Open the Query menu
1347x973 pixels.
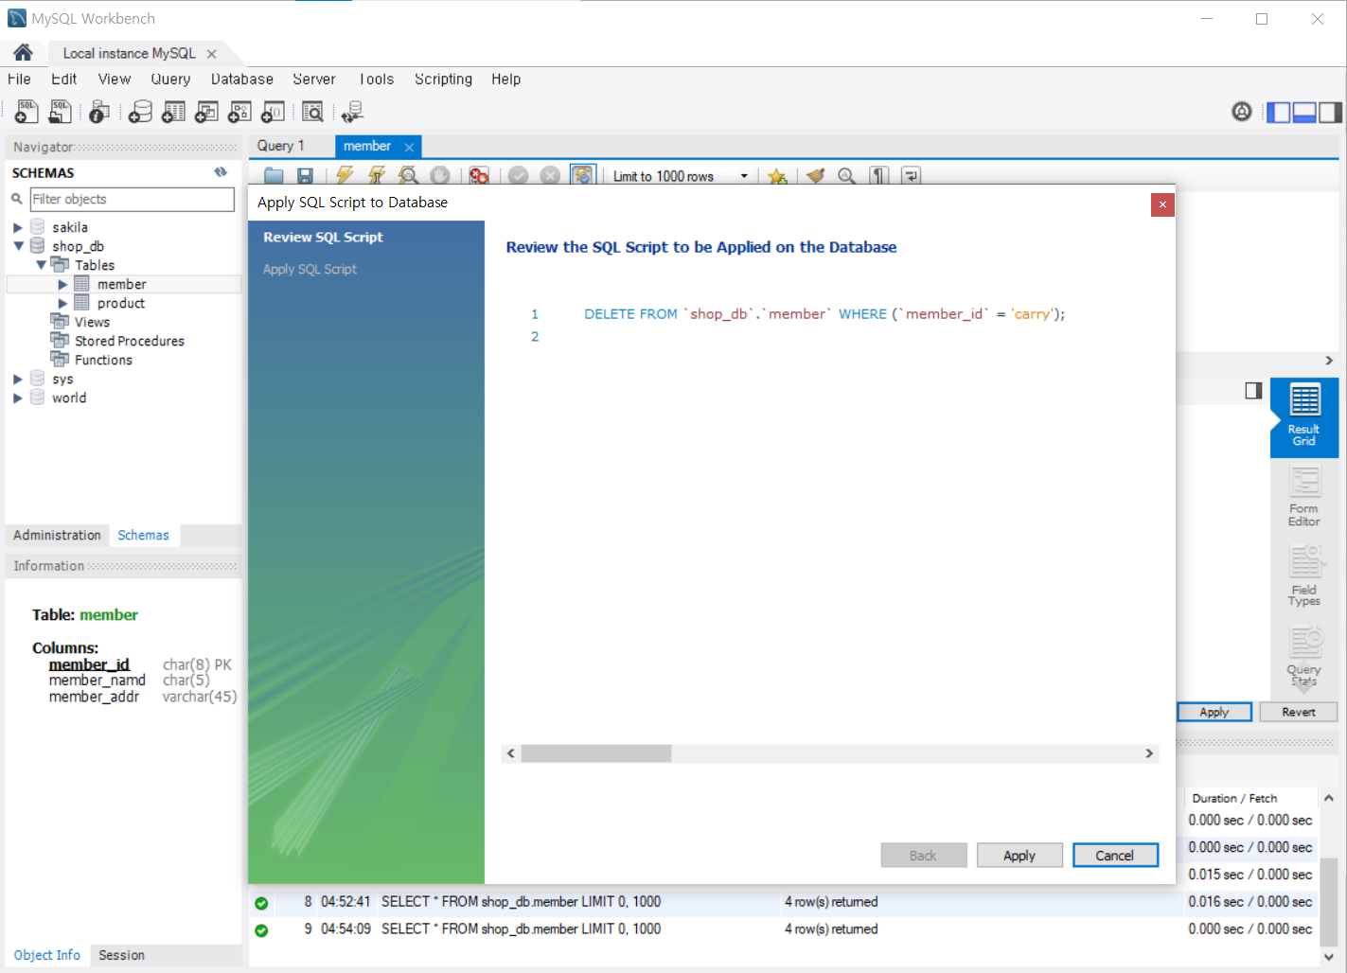click(170, 80)
